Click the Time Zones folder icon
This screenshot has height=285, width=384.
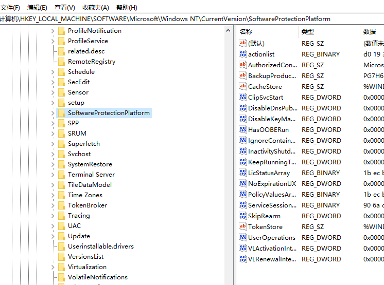(61, 195)
